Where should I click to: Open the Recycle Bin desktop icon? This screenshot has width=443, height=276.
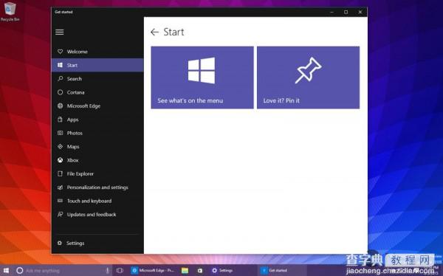pos(10,12)
